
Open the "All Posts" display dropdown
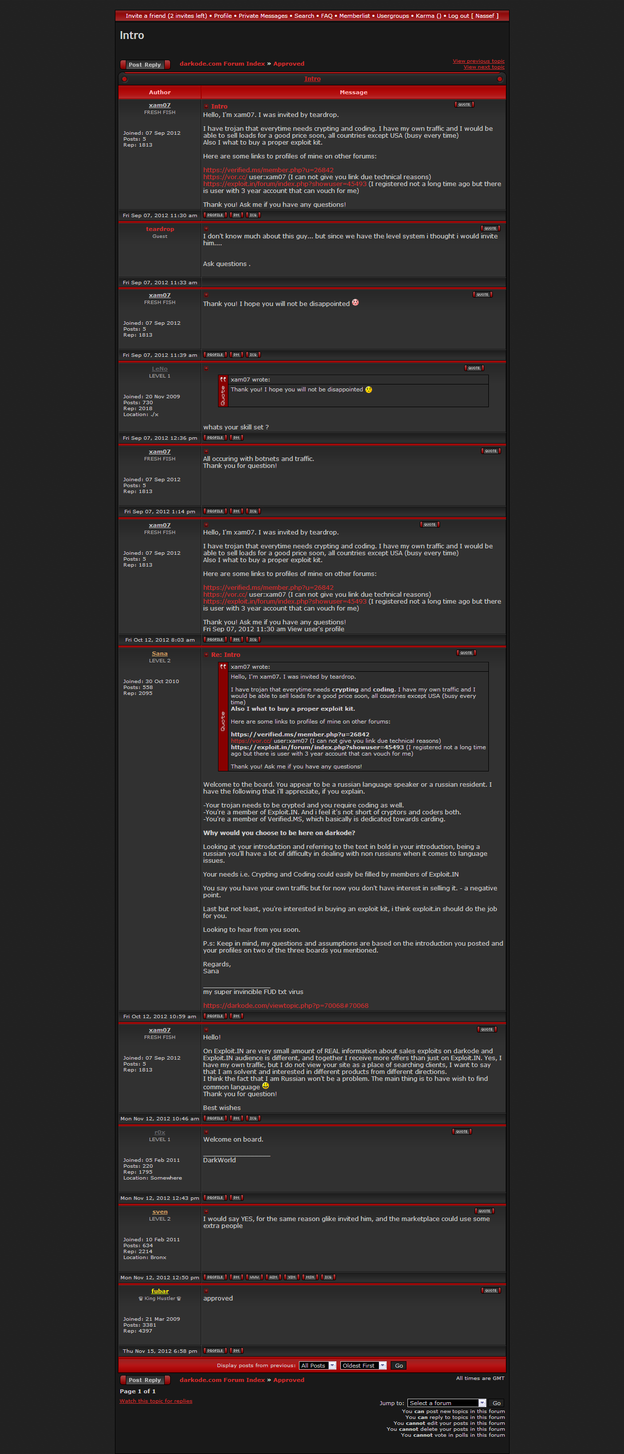(x=317, y=1365)
